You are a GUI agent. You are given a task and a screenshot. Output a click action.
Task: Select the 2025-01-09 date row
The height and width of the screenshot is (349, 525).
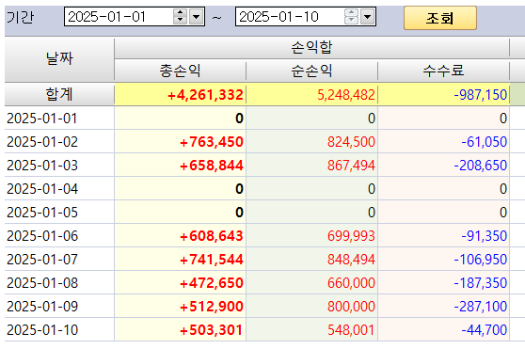(x=59, y=306)
